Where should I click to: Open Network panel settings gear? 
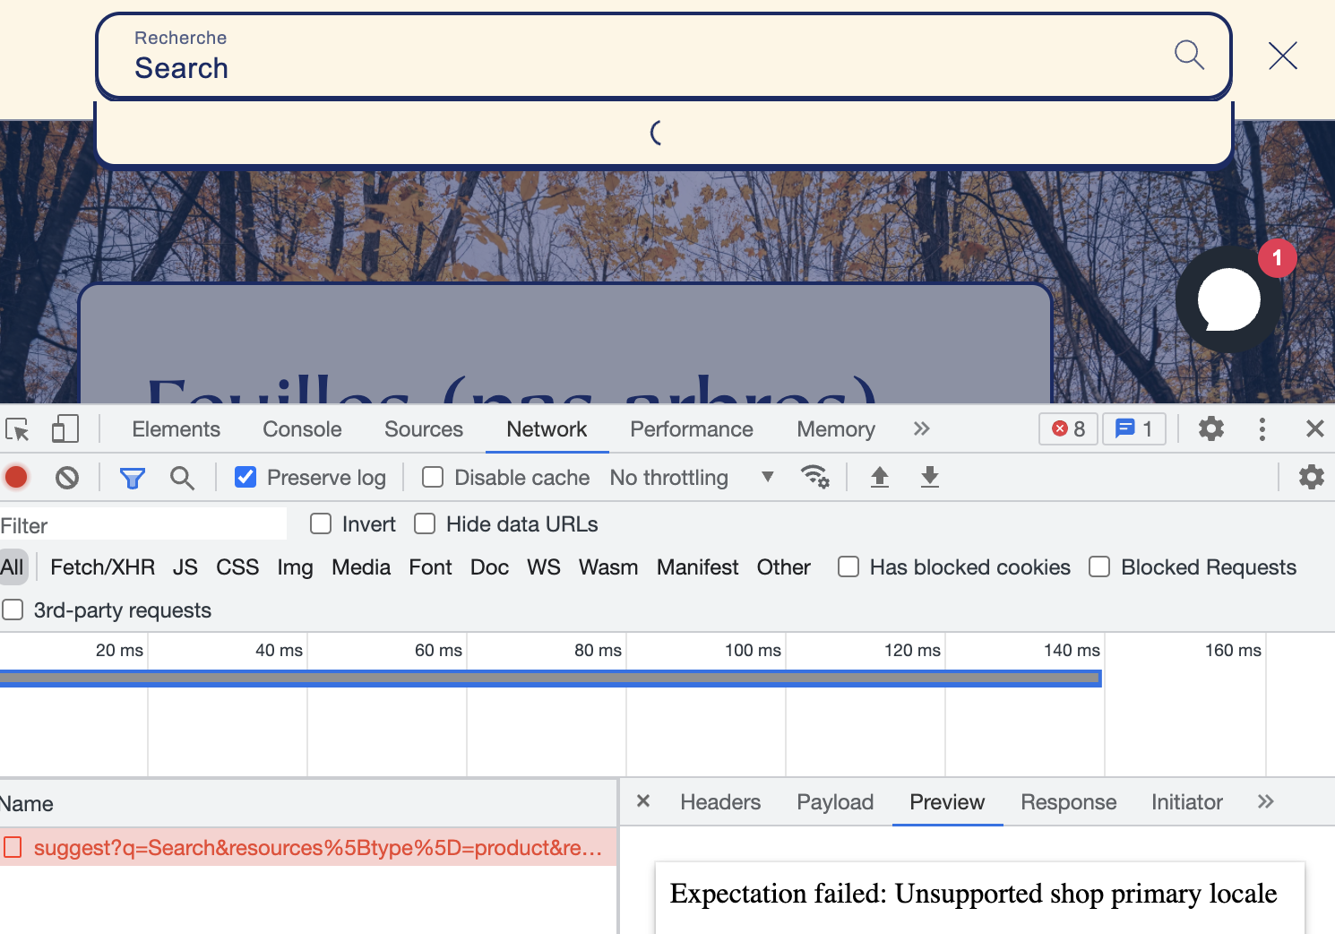(1312, 477)
